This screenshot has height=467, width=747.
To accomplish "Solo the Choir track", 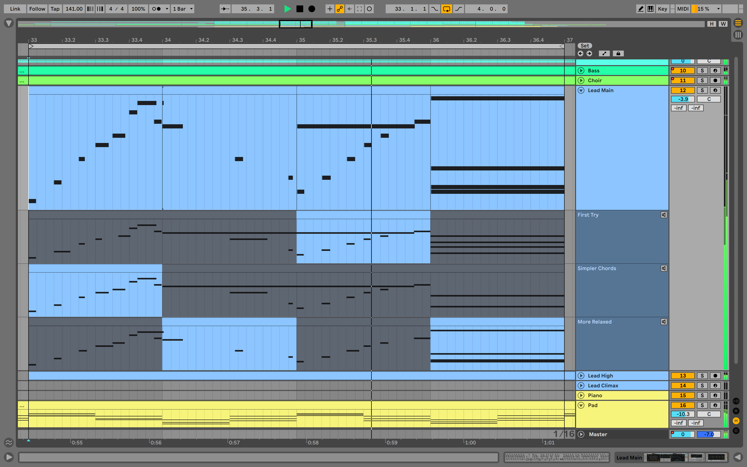I will 702,80.
